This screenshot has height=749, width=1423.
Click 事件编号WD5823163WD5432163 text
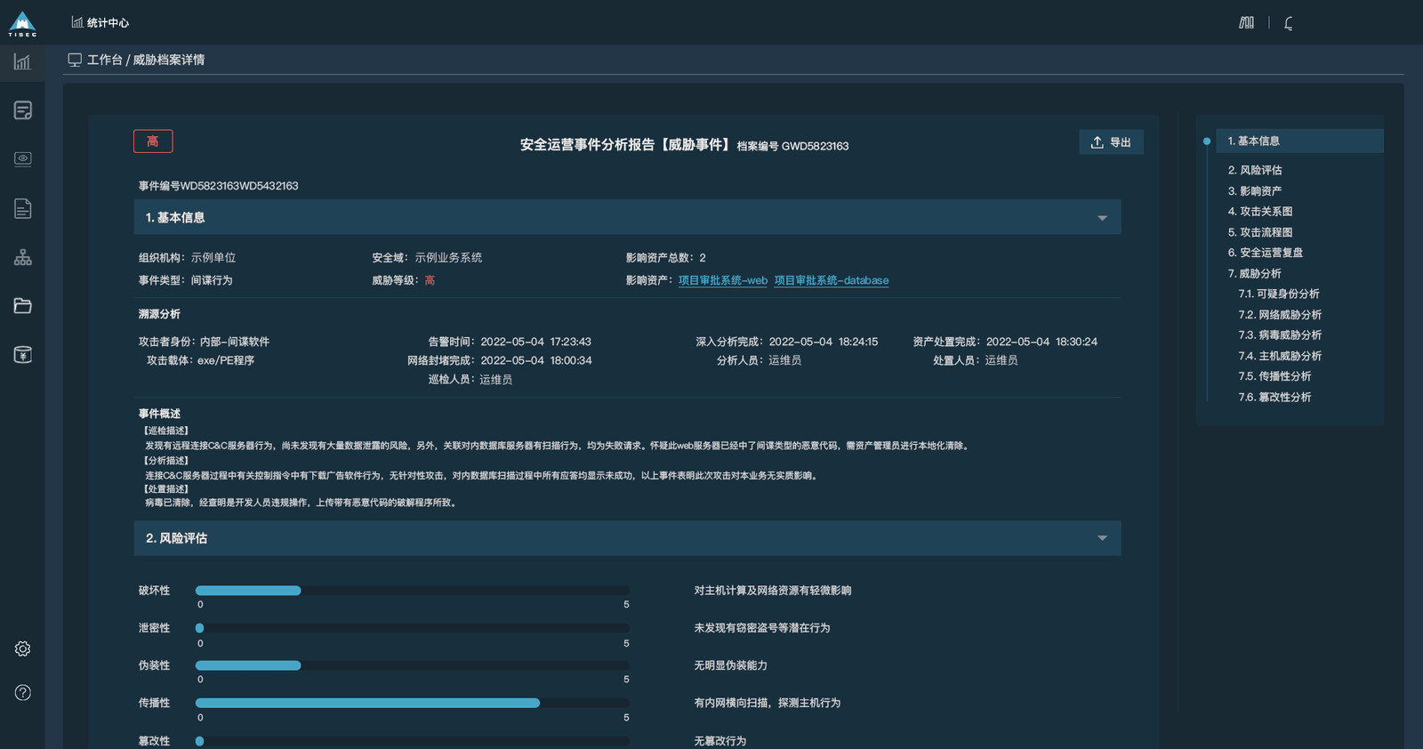pos(218,186)
